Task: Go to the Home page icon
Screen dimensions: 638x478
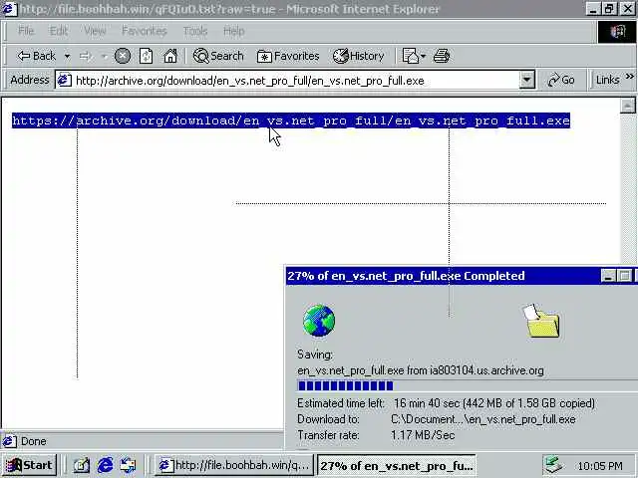Action: [x=170, y=56]
